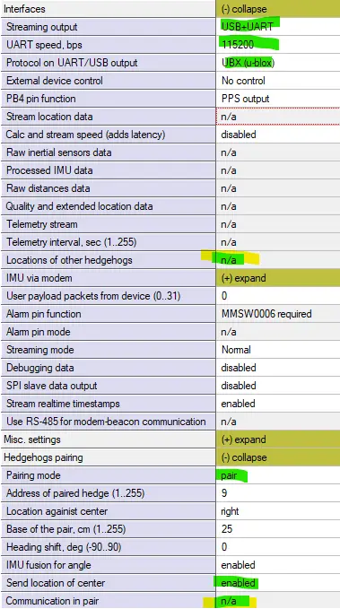Select the UBX (u-blox) protocol value
Image resolution: width=340 pixels, height=609 pixels.
(278, 63)
